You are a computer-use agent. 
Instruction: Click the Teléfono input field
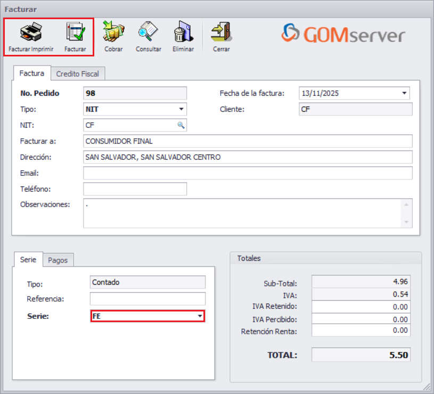tap(134, 189)
